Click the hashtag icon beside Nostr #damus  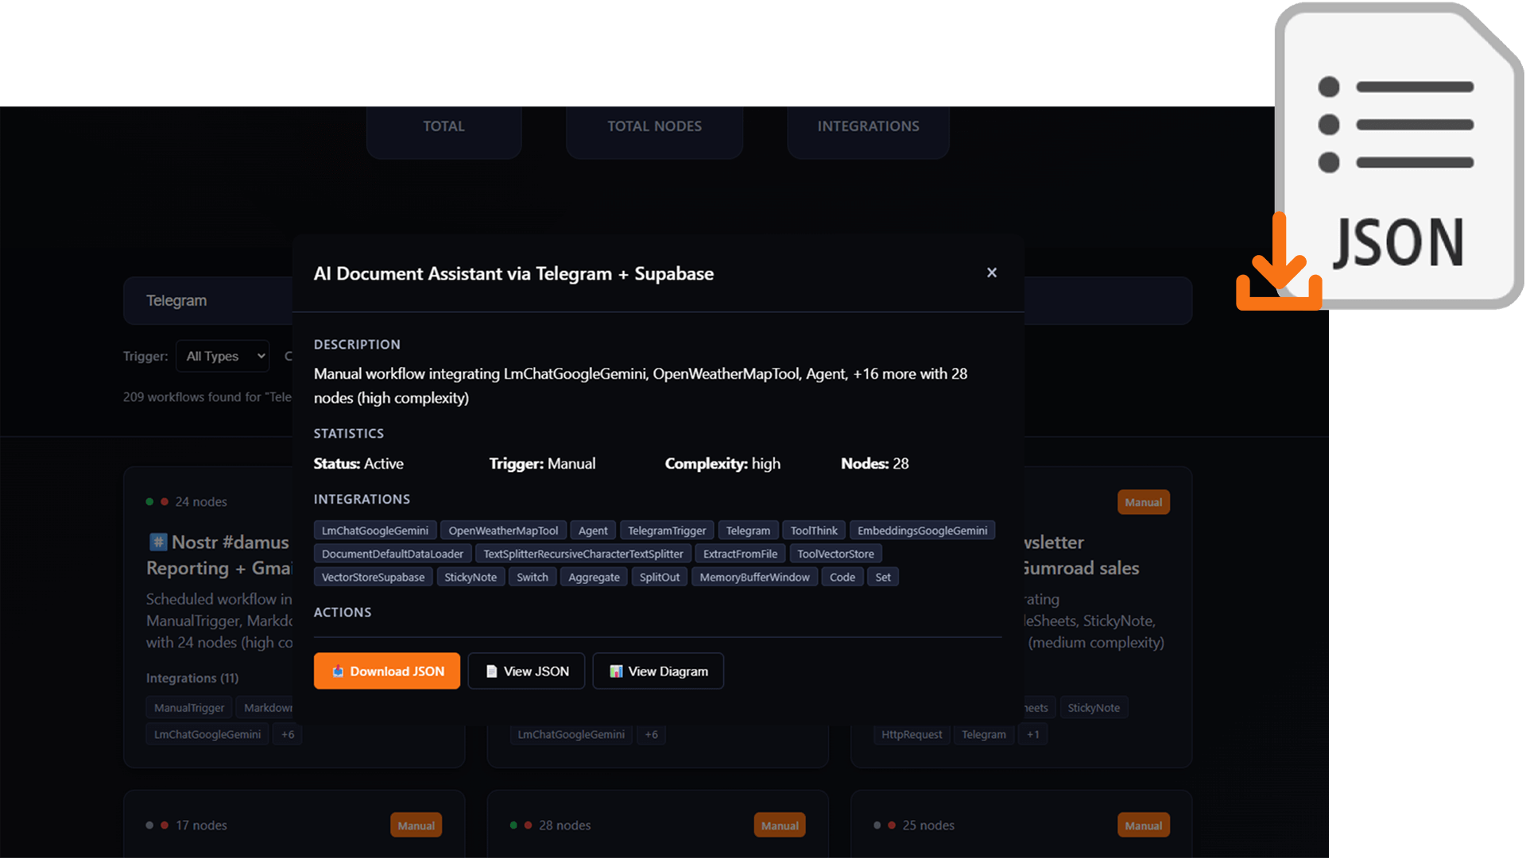158,542
